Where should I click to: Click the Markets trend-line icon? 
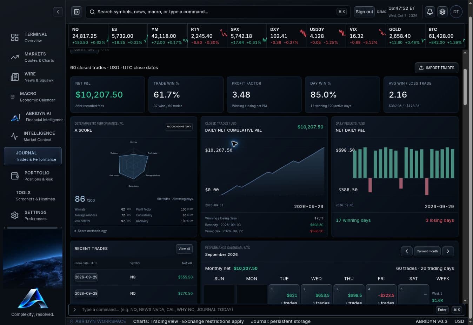click(15, 57)
